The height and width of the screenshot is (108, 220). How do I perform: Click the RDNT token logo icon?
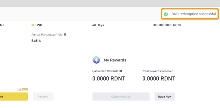coord(96,60)
